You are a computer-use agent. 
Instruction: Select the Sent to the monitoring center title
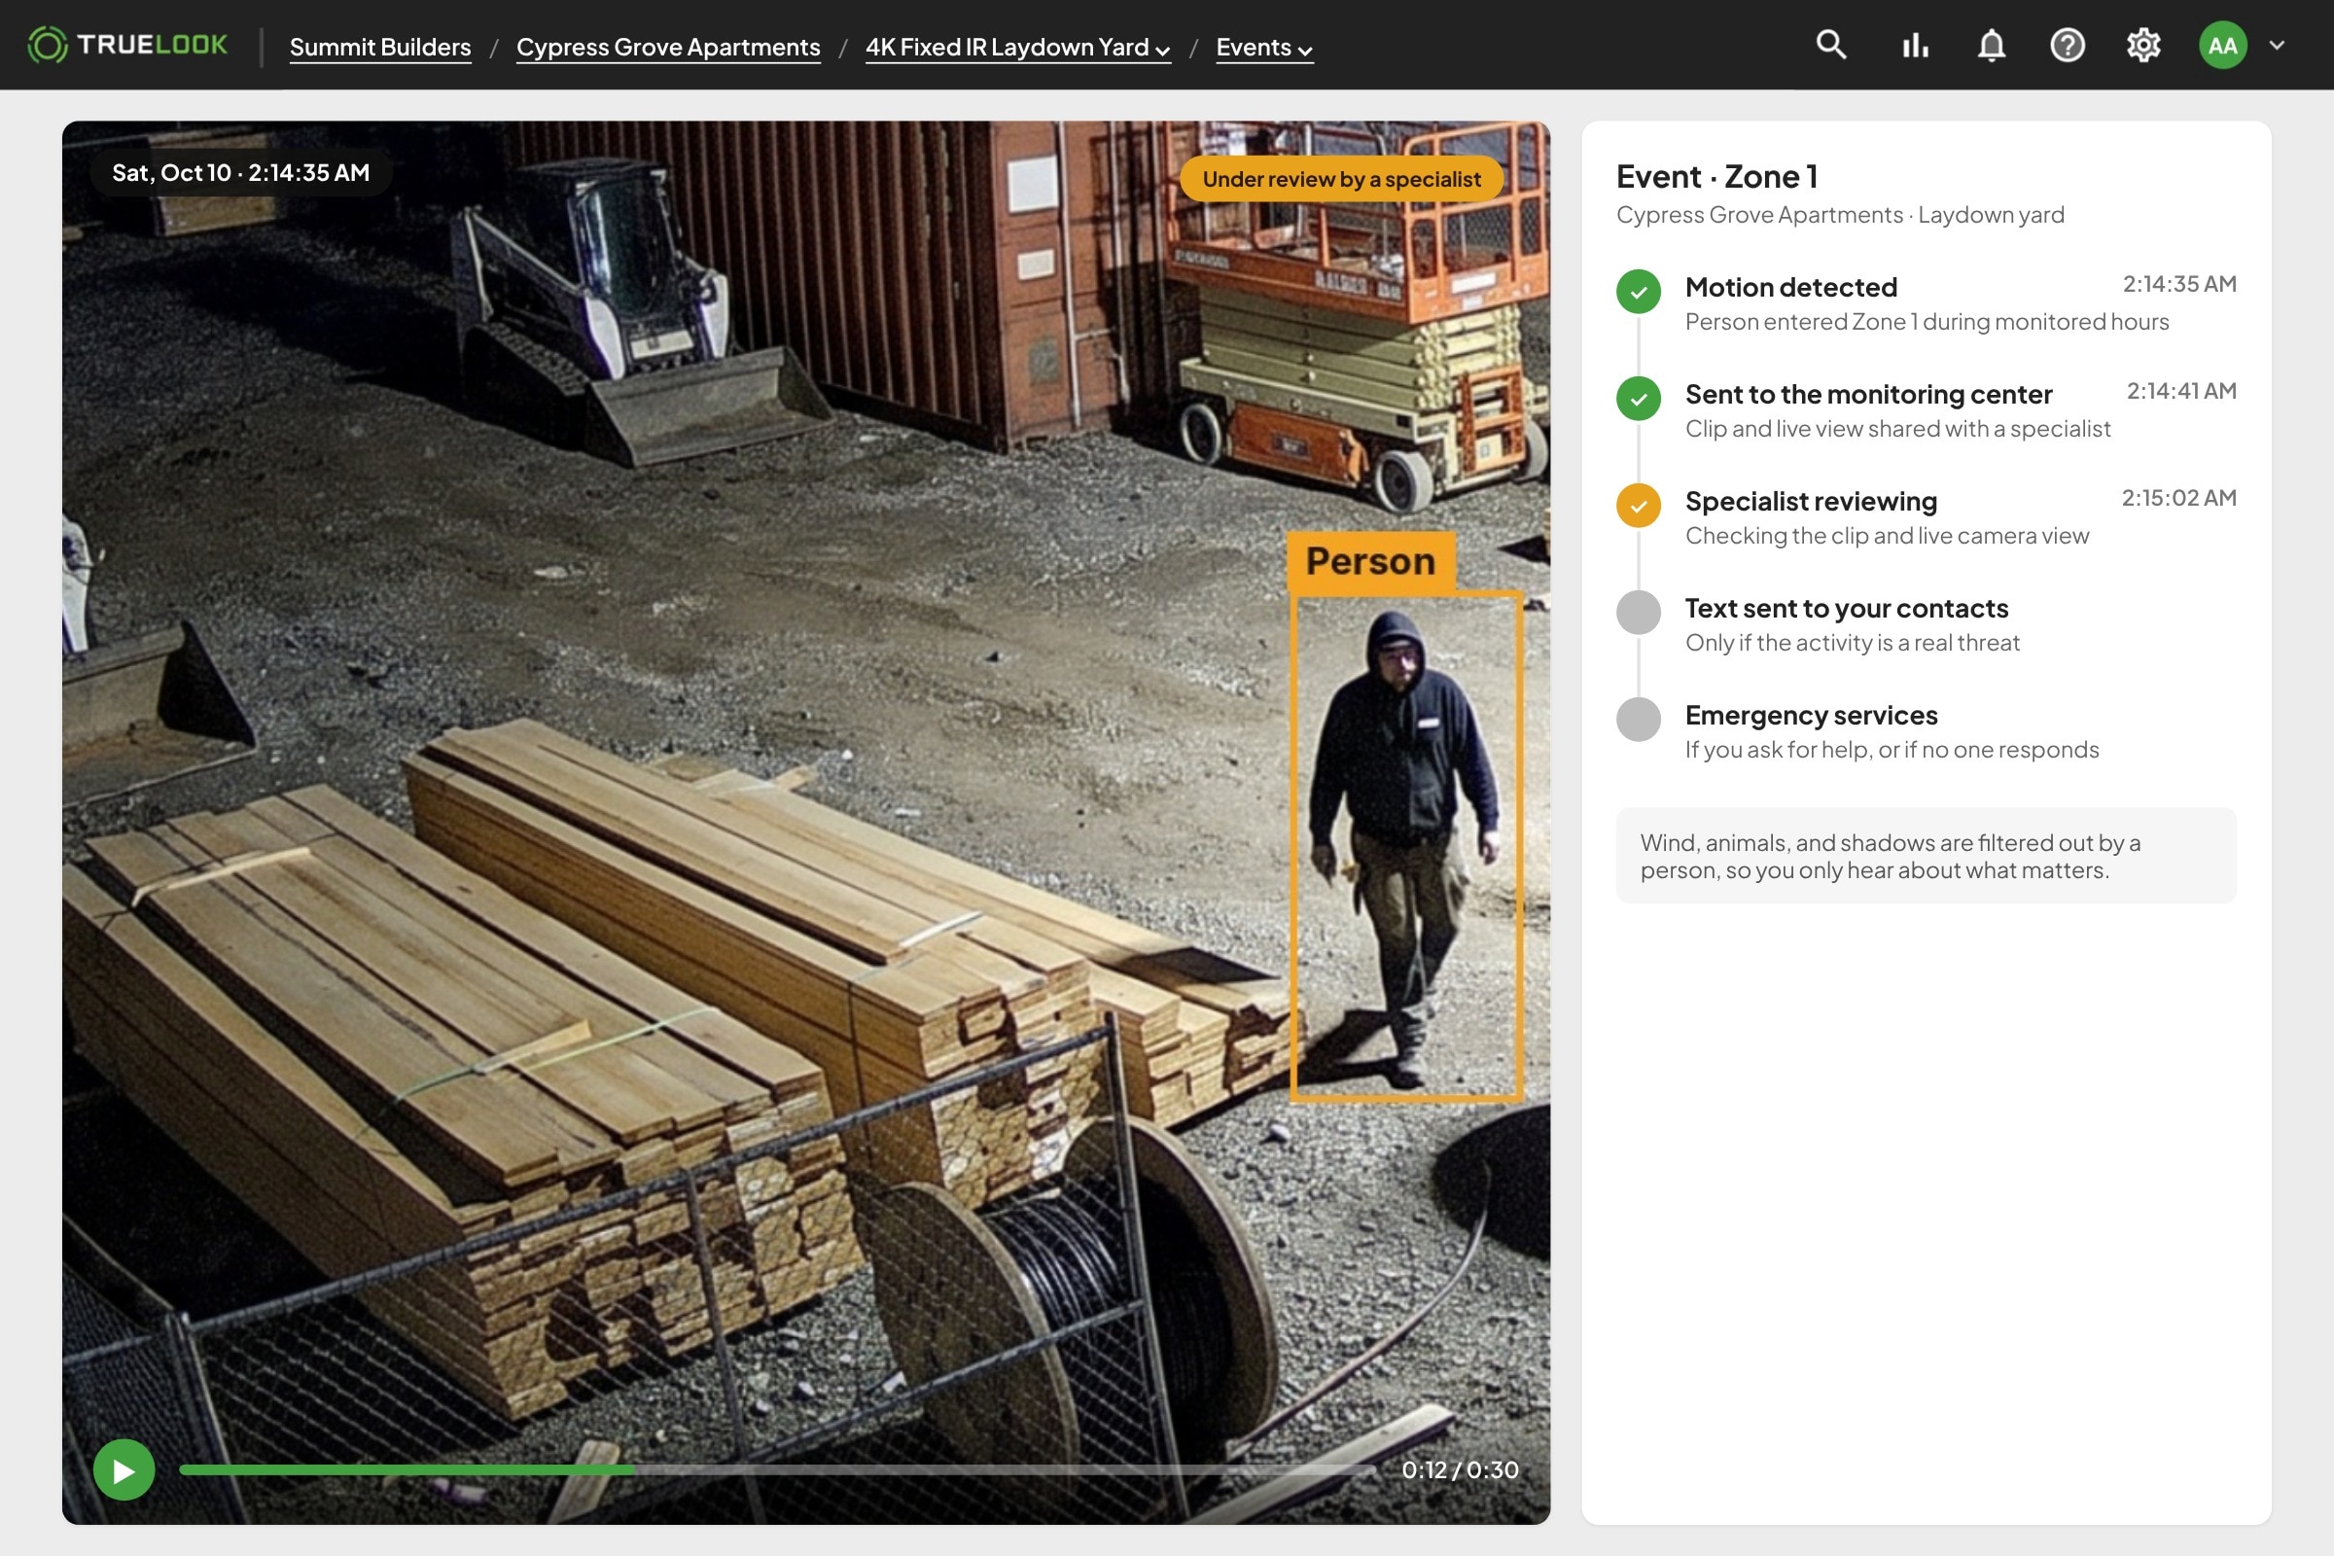[1867, 395]
